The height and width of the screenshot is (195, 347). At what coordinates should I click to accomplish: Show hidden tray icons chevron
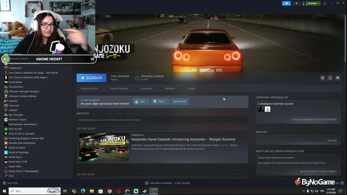(303, 191)
